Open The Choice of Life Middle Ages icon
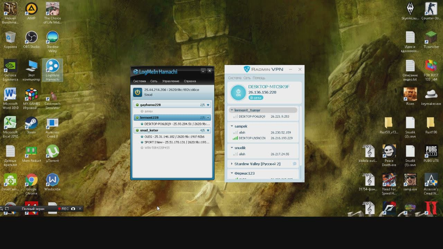 (x=52, y=13)
